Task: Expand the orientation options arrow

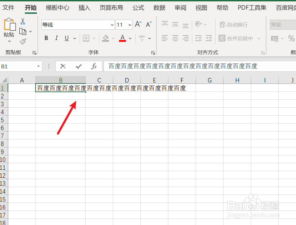Action: click(205, 25)
